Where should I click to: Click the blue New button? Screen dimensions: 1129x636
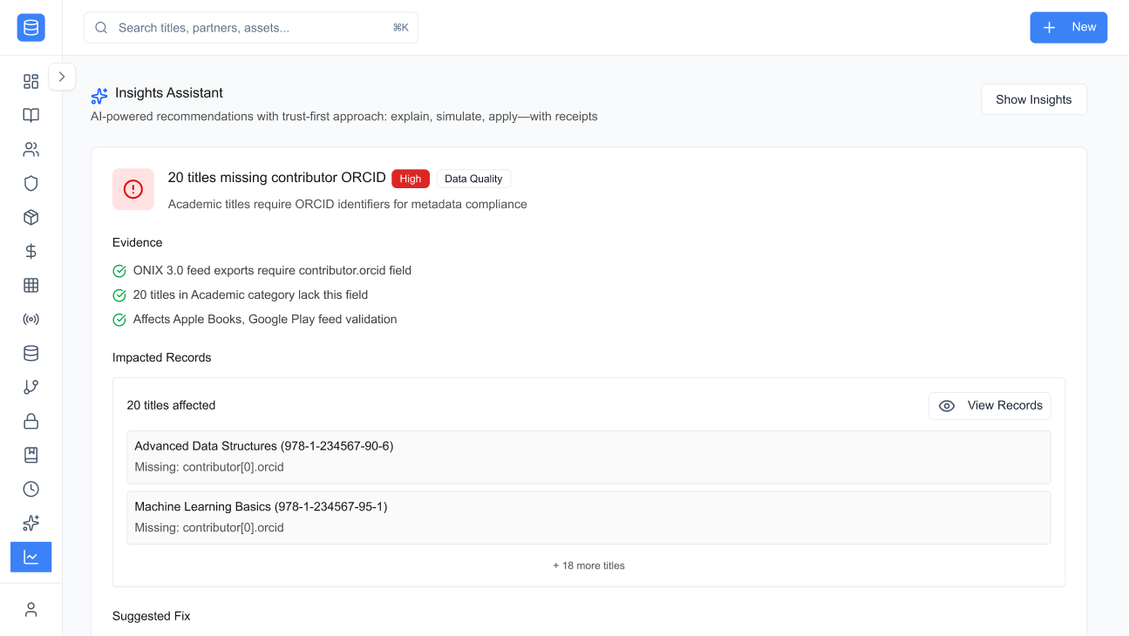pos(1068,27)
